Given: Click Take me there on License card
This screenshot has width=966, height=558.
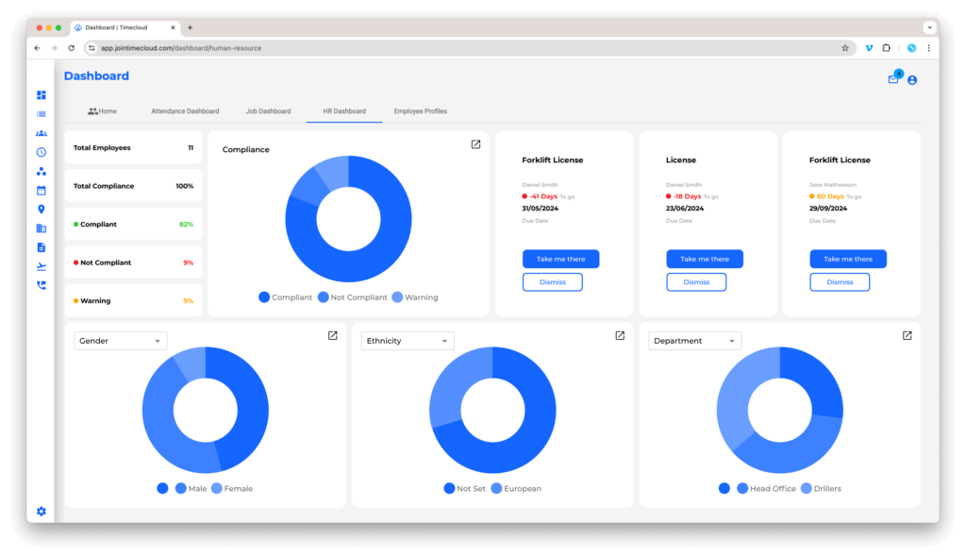Looking at the screenshot, I should click(x=704, y=259).
